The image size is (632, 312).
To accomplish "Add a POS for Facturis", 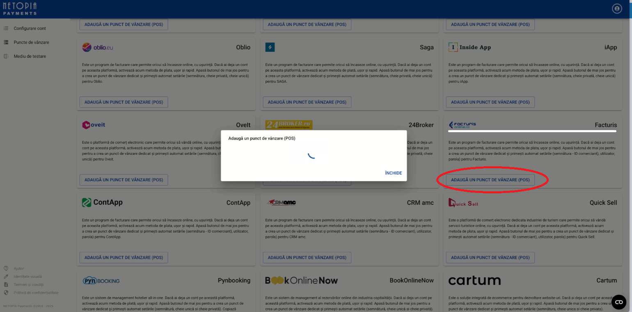I will click(490, 180).
